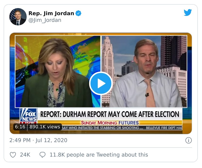The height and width of the screenshot is (168, 202).
Task: Open the tweet info icon
Action: pos(188,140)
